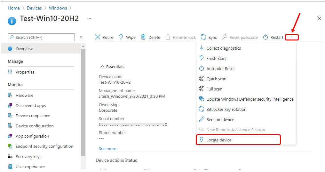
Task: Choose New Remote Assistance Session entry
Action: (x=246, y=130)
